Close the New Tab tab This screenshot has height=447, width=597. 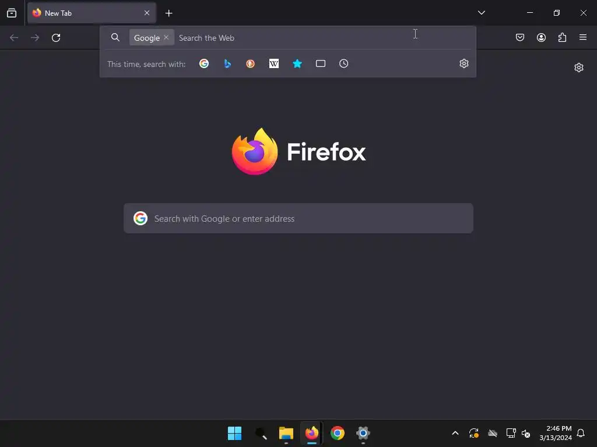[x=146, y=13]
